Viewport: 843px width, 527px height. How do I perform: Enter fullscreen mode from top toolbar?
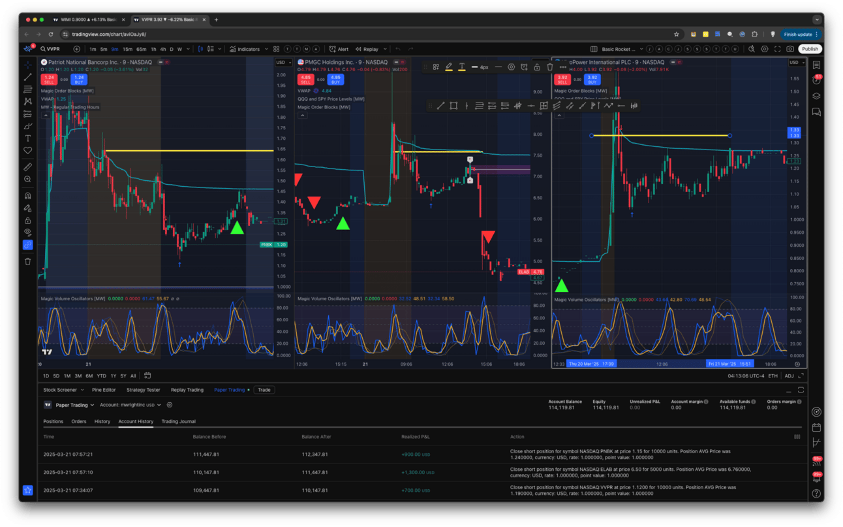[778, 49]
